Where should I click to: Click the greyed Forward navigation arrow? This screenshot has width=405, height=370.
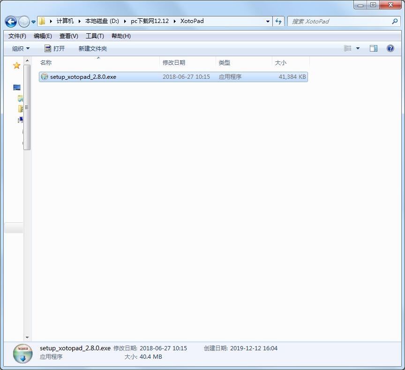(x=24, y=22)
